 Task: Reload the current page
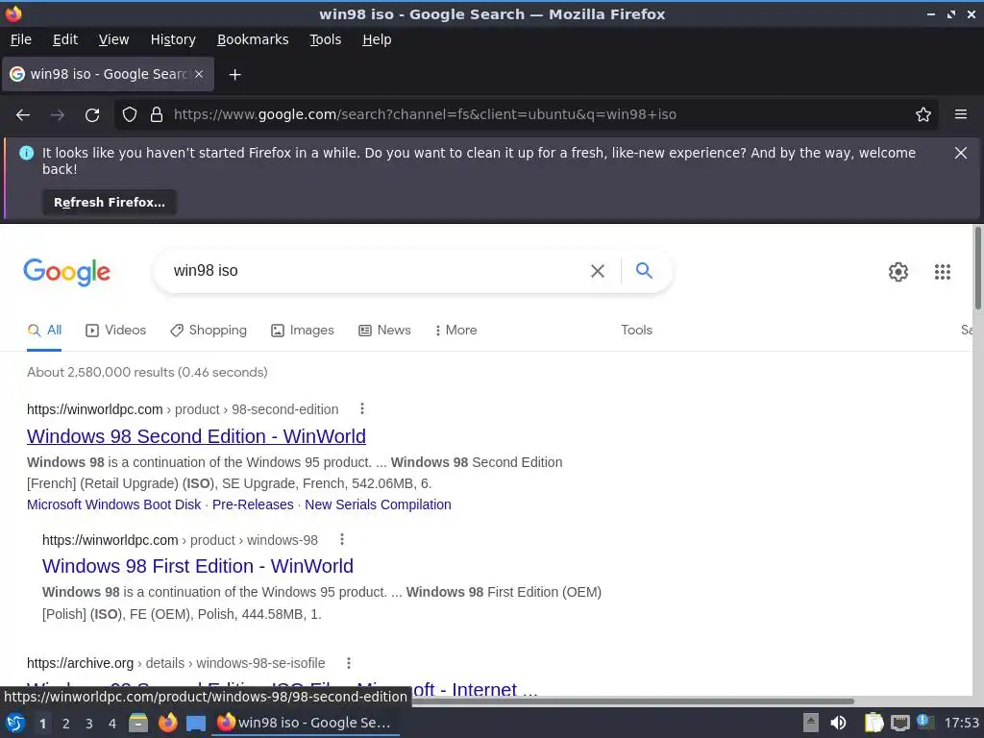[92, 115]
